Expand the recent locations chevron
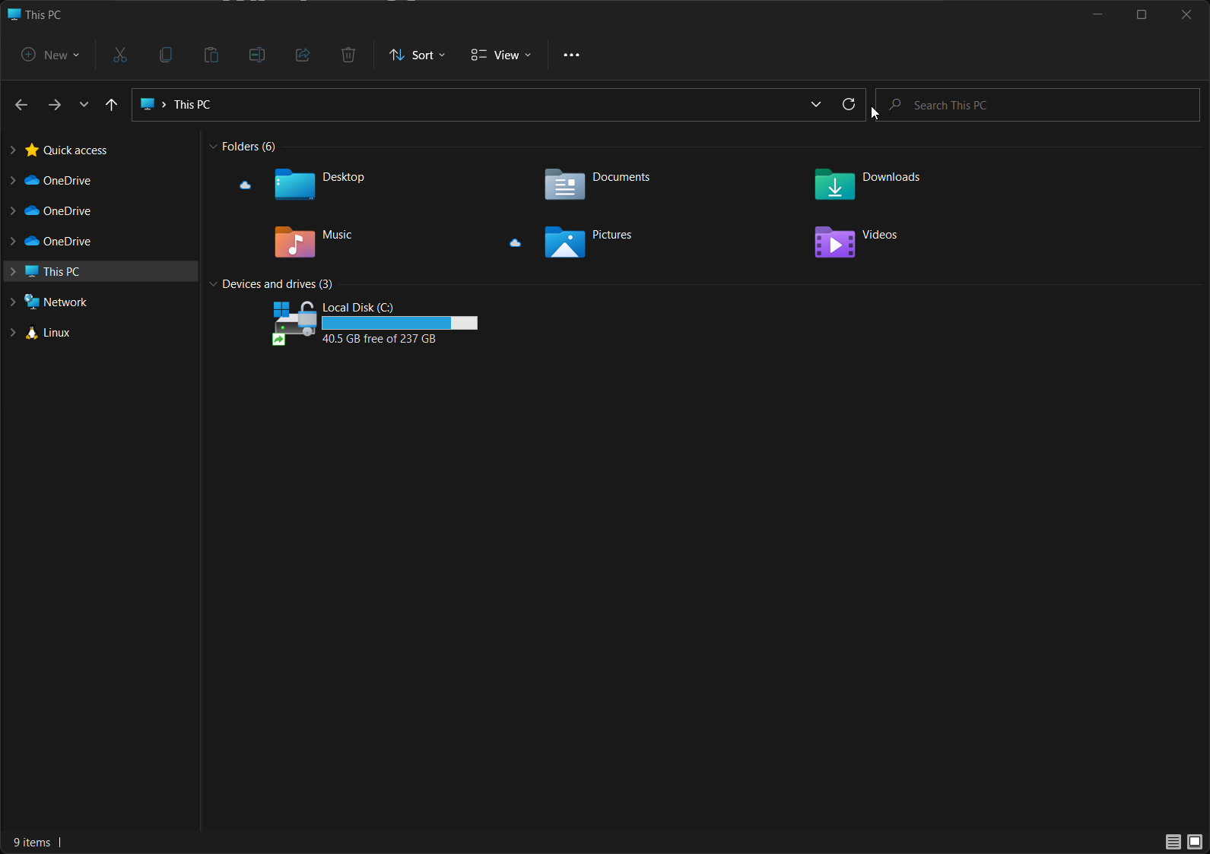The image size is (1210, 854). coord(84,105)
